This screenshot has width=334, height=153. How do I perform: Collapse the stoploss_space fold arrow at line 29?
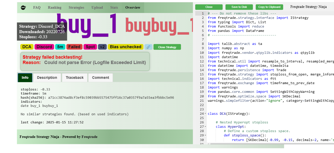tap(205, 135)
